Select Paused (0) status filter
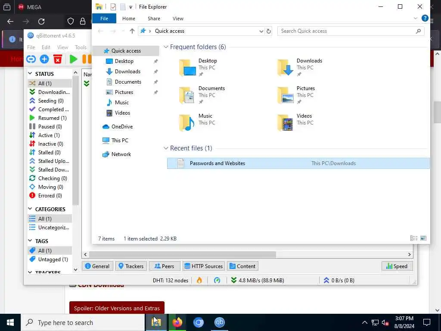 click(50, 127)
